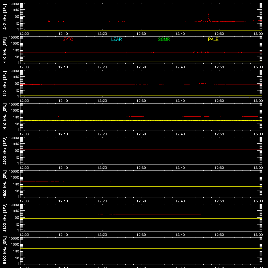Click the red SVTO trace in 15400 MHz panel
Viewport: 268px width, 268px height.
(x=141, y=246)
